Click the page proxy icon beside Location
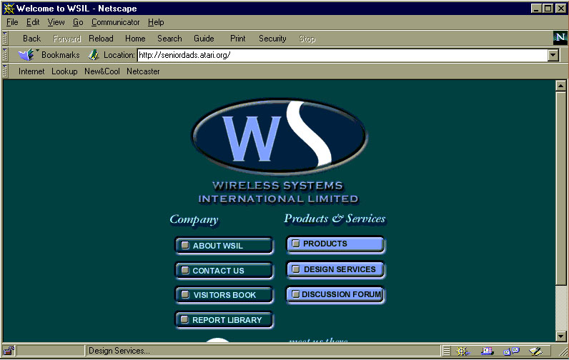 click(94, 55)
